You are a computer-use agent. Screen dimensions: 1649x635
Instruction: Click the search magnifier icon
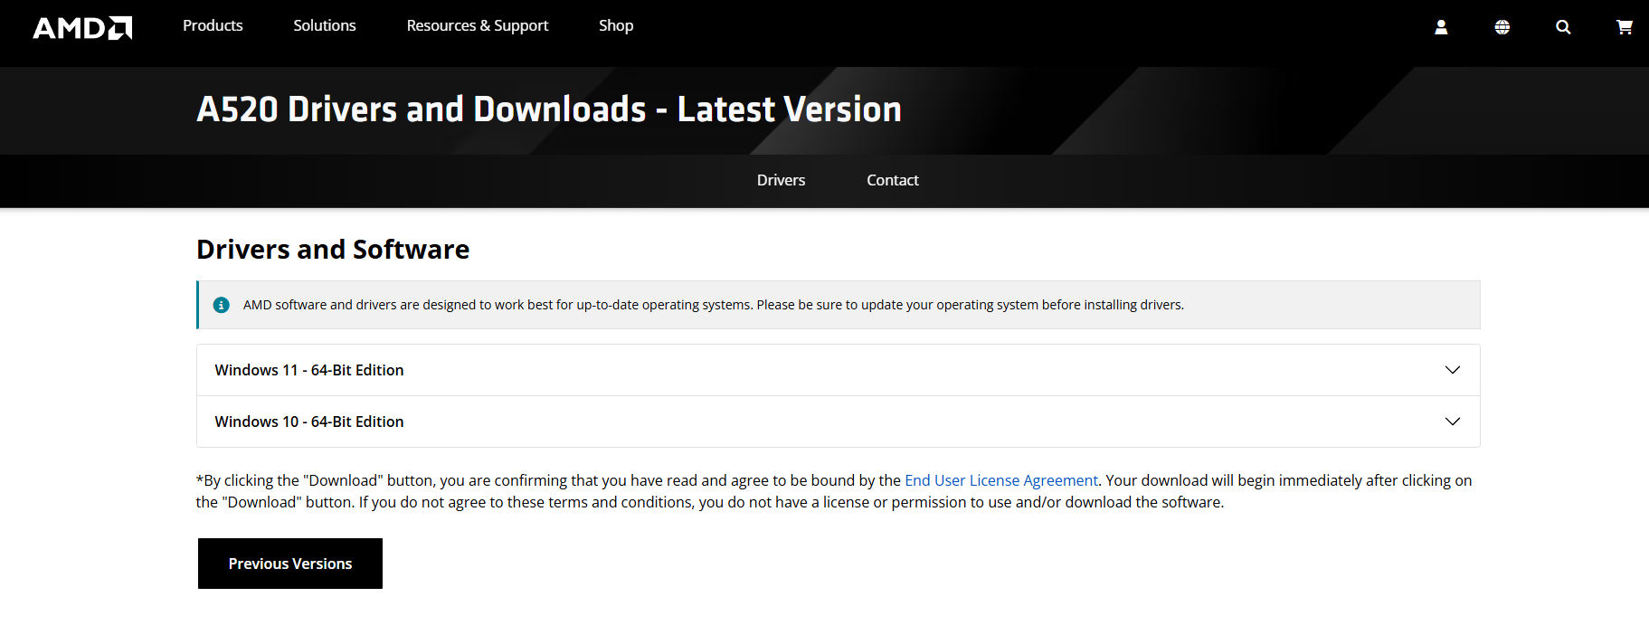tap(1563, 27)
